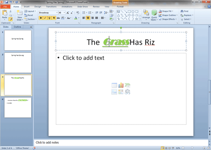Open font size 48 dropdown
This screenshot has width=211, height=150.
(64, 12)
